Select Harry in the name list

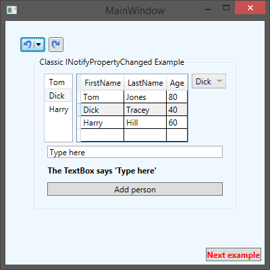click(x=58, y=109)
